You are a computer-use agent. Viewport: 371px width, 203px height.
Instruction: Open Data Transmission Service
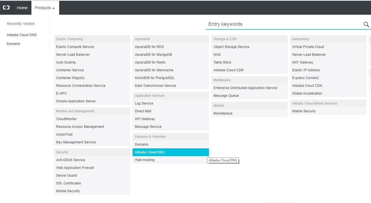(x=171, y=86)
